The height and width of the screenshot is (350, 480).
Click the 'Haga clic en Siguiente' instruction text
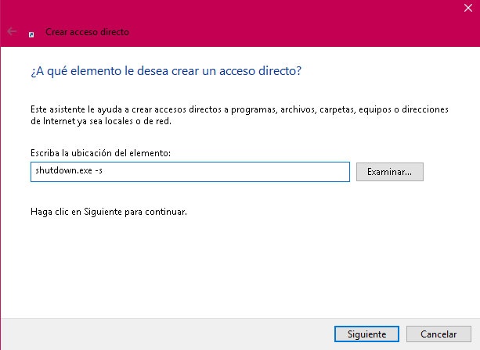109,211
